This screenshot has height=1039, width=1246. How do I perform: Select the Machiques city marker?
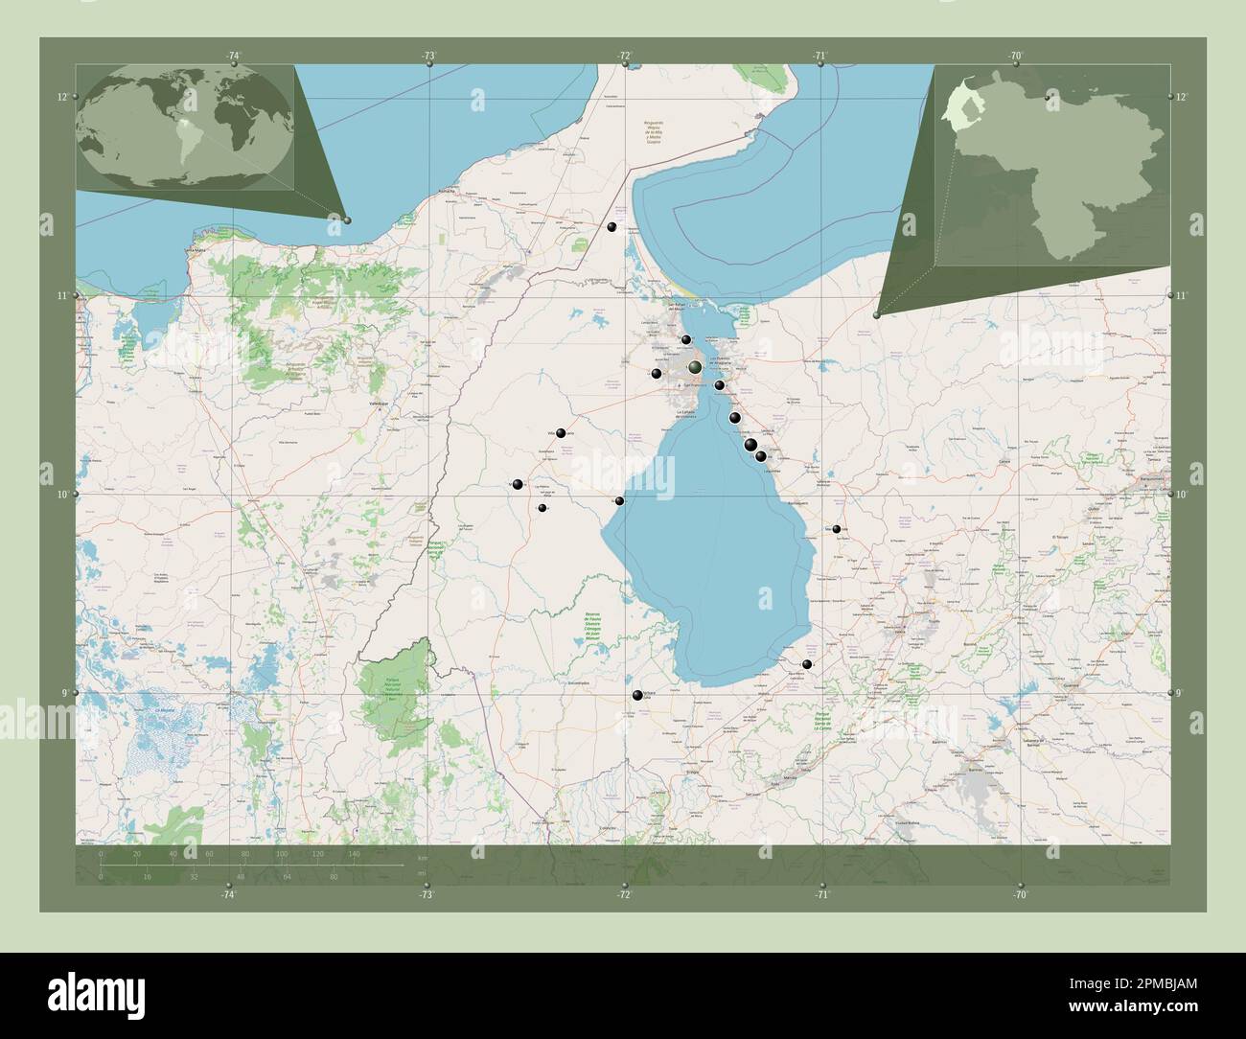click(x=518, y=484)
